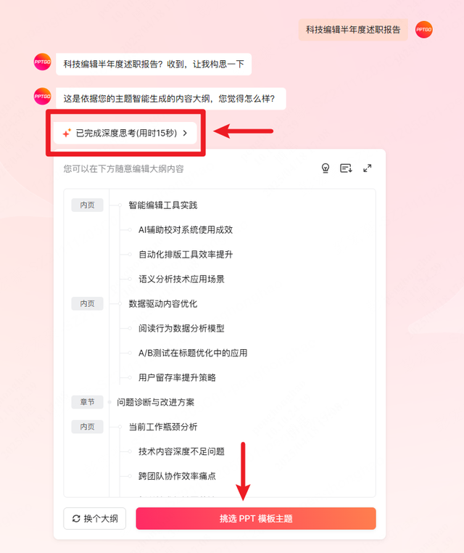Click 内页 tag beside 当前工作瓶颈分析
464x553 pixels.
point(88,427)
